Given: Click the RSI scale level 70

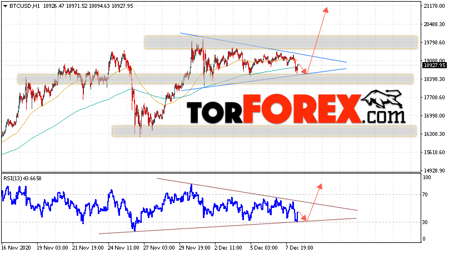Looking at the screenshot, I should pyautogui.click(x=425, y=195).
